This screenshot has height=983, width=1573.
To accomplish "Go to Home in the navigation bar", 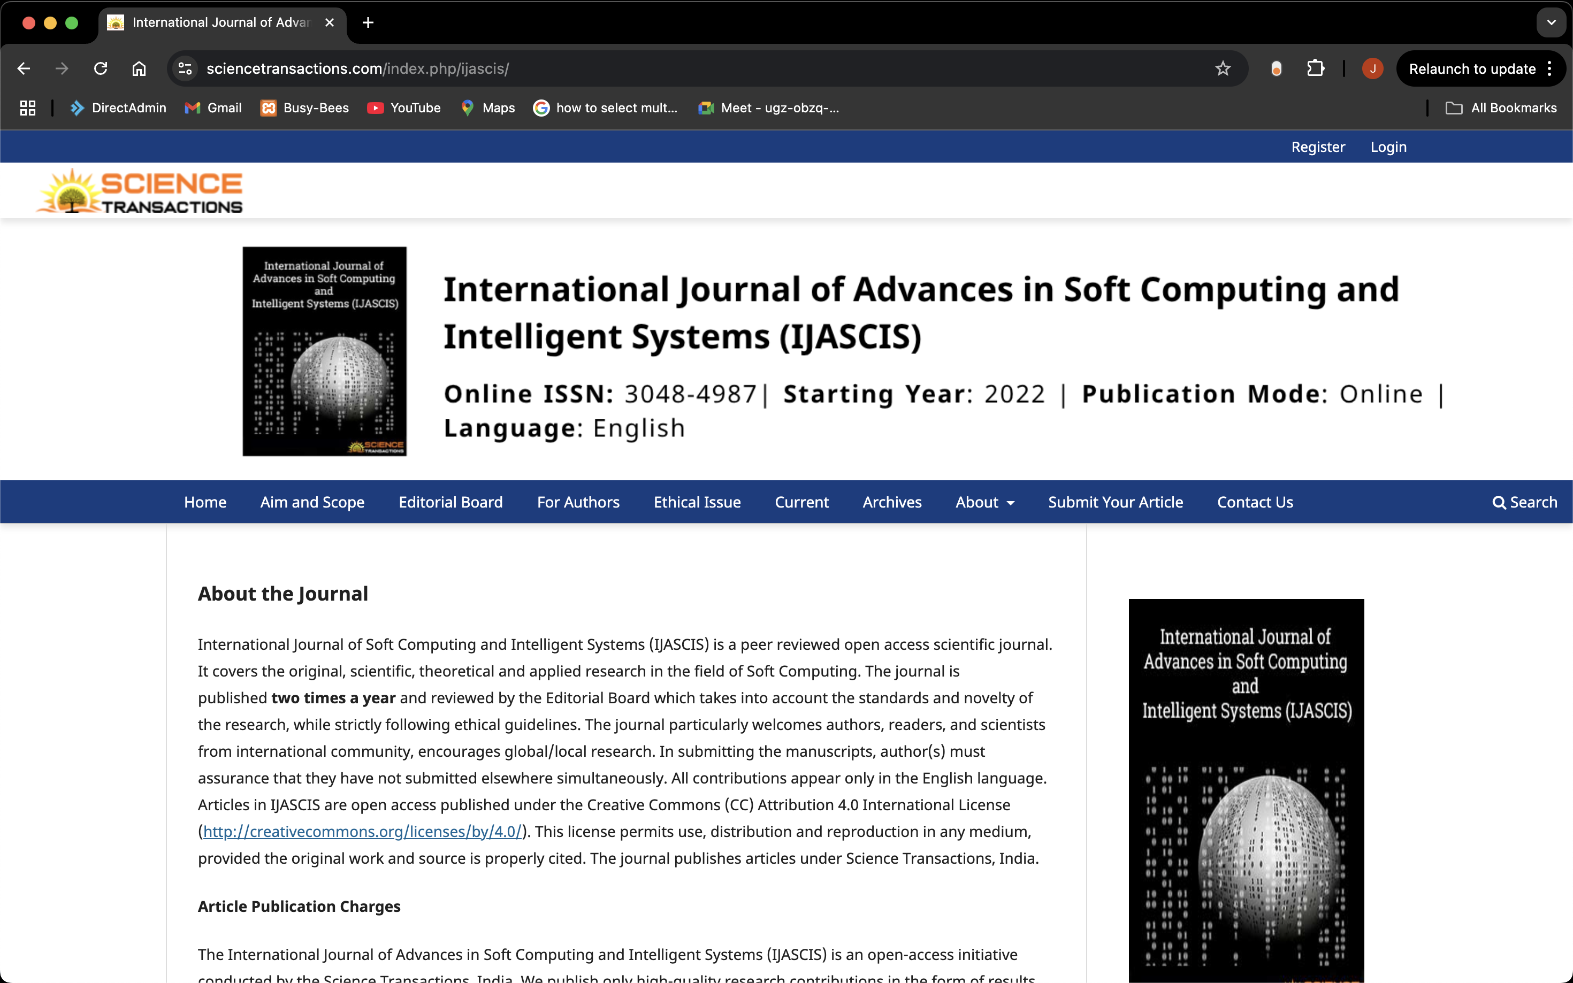I will coord(205,502).
